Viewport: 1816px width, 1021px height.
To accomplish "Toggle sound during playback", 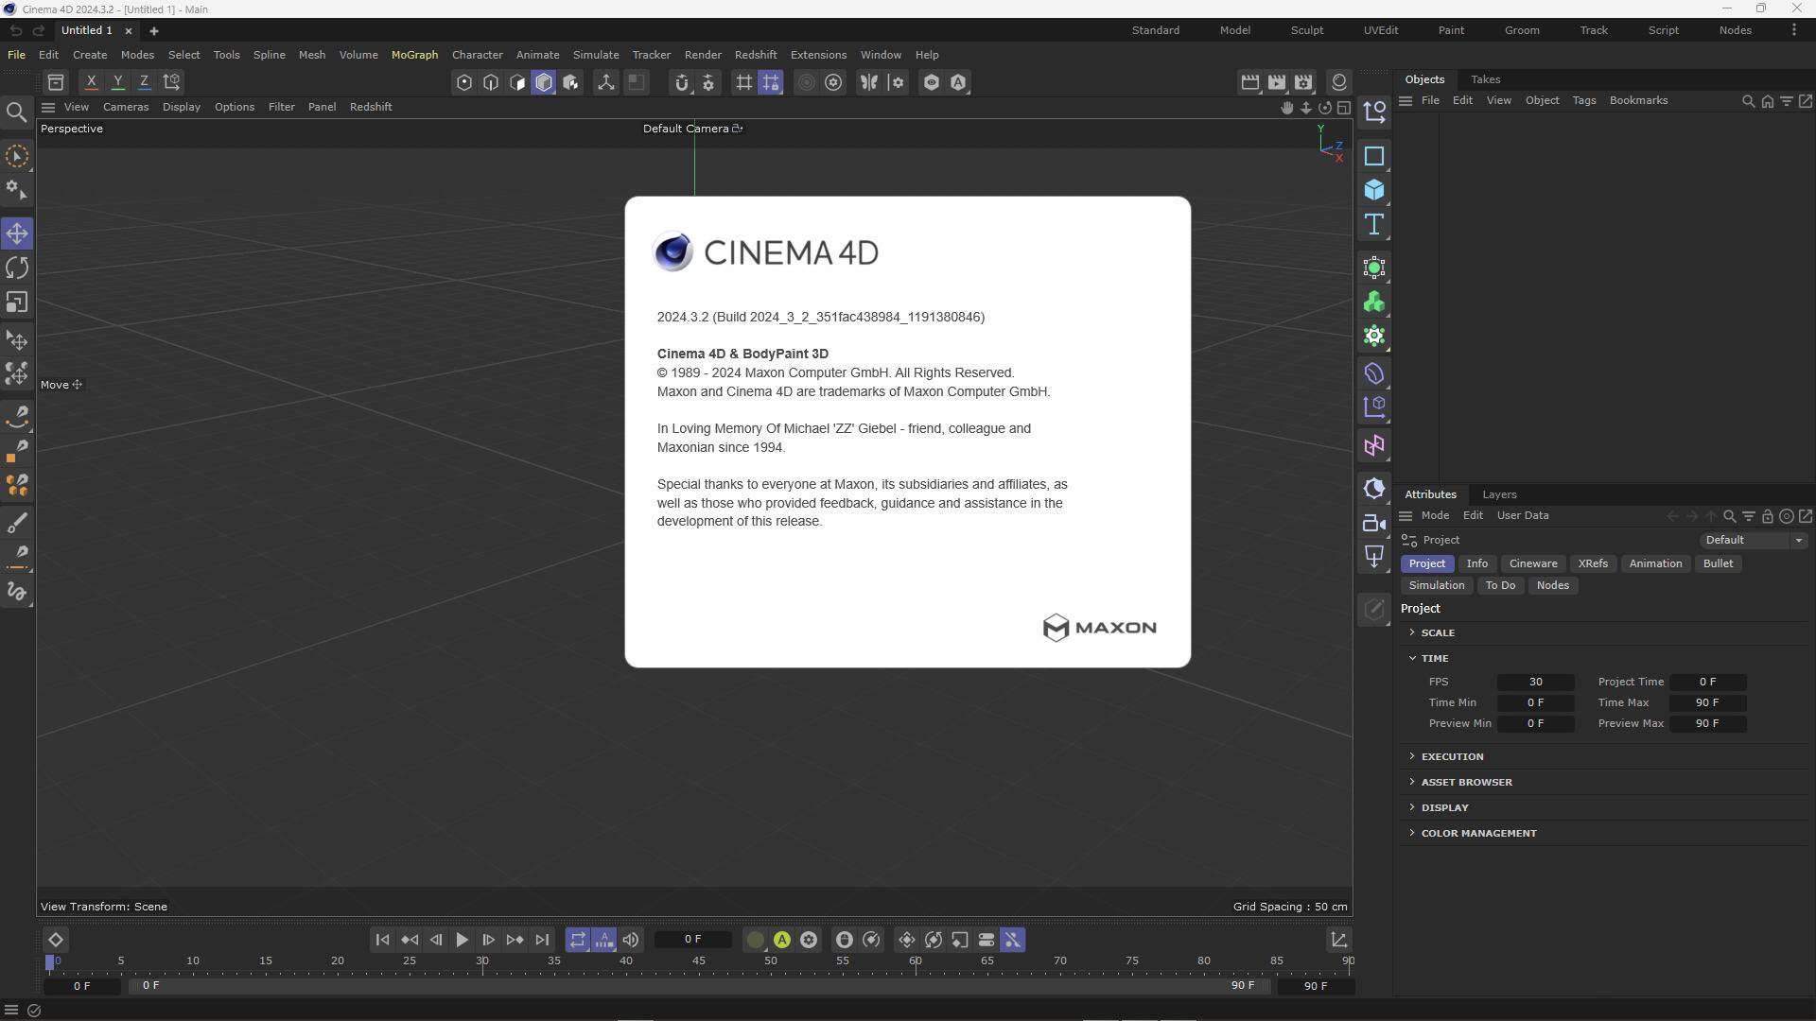I will (x=631, y=940).
